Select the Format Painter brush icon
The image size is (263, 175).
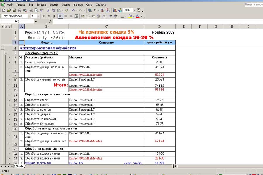67,10
